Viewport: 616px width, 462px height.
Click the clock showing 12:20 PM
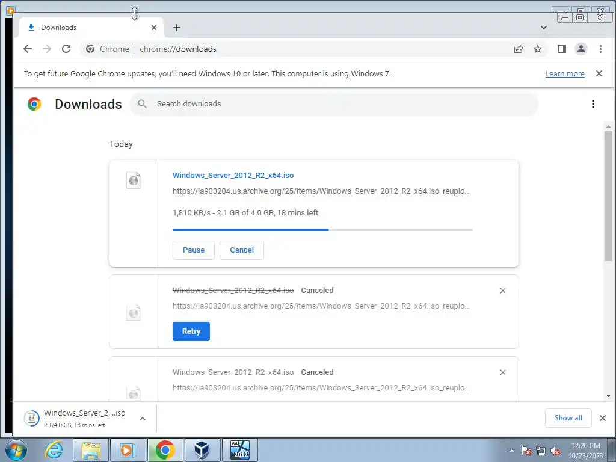[x=585, y=446]
